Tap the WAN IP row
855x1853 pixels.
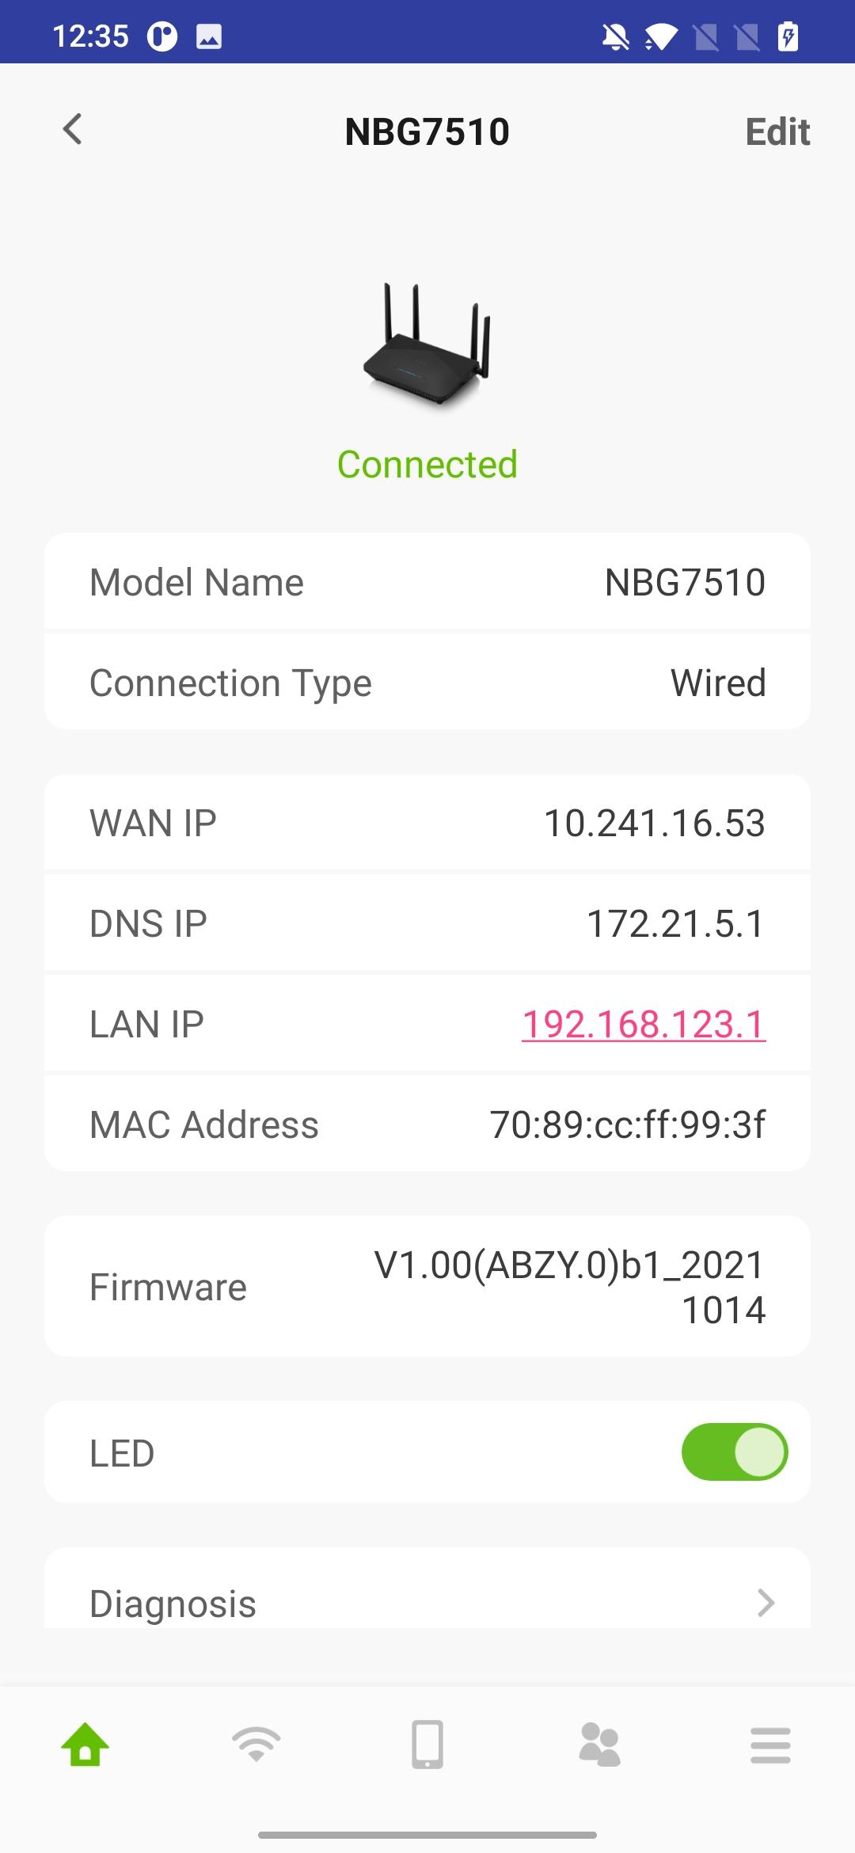click(427, 822)
